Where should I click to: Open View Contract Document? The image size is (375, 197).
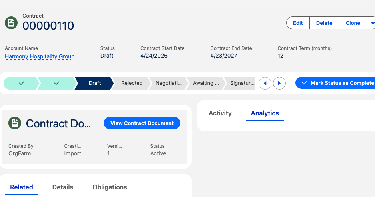[x=142, y=123]
